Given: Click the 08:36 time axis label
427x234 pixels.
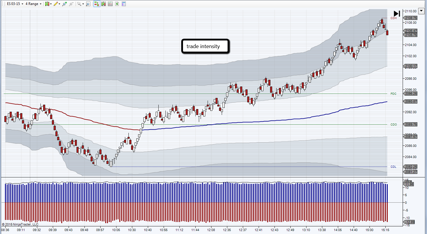Looking at the screenshot, I should pos(5,230).
